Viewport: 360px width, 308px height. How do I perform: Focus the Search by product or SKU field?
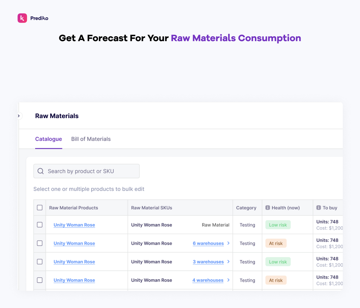[92, 171]
